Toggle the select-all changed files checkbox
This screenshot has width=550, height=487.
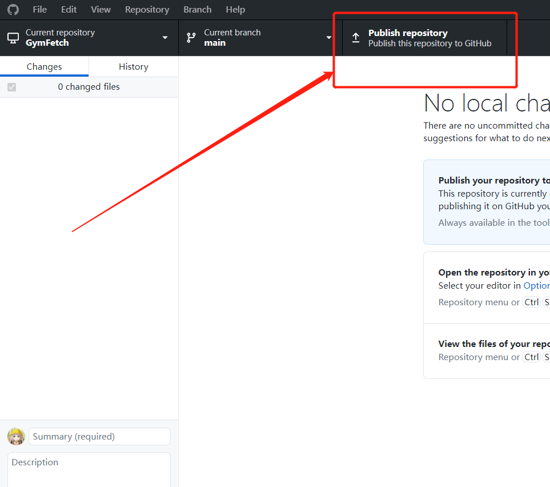click(11, 87)
